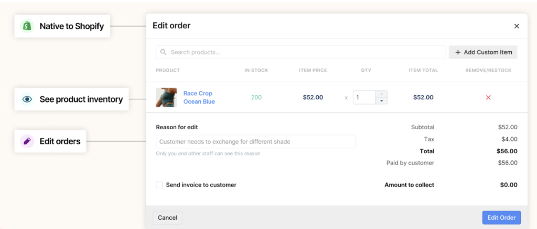Close the Edit order dialog

517,26
